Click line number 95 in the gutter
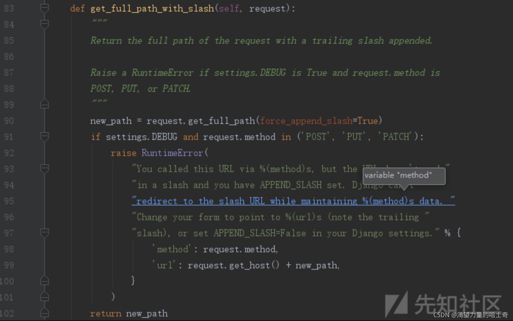This screenshot has width=513, height=321. pyautogui.click(x=9, y=201)
